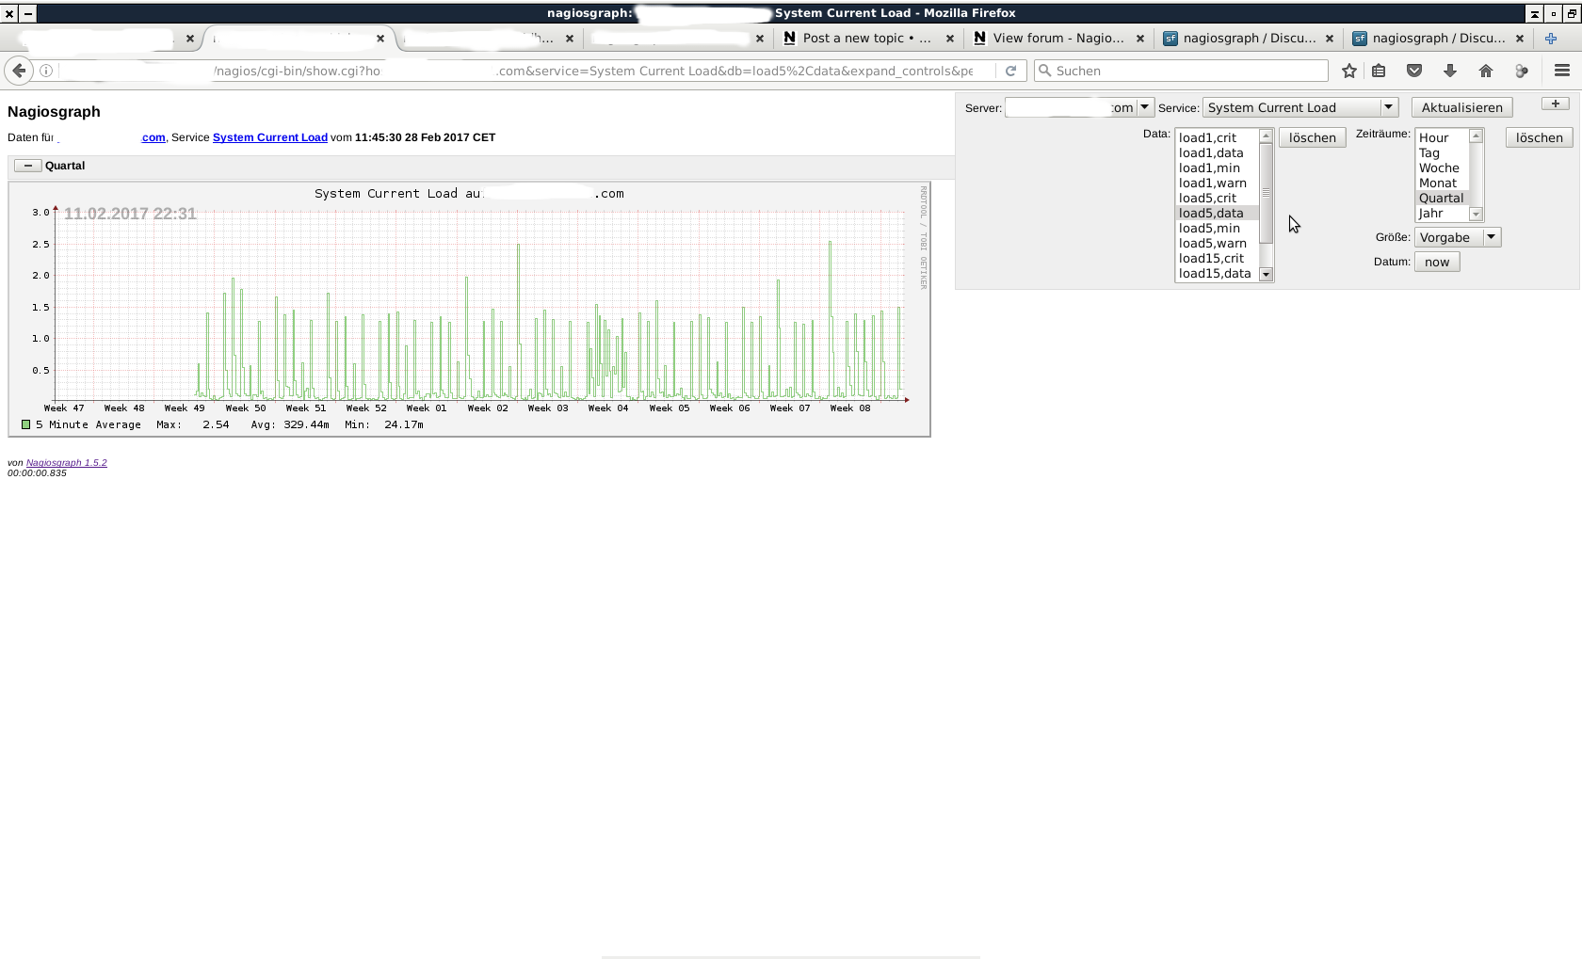The image size is (1582, 959).
Task: Click the browser back arrow
Action: [19, 71]
